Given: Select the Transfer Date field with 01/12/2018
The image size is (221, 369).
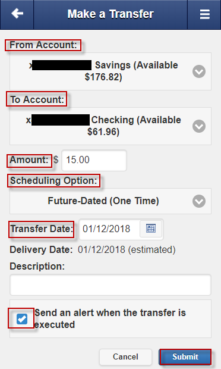Looking at the screenshot, I should [109, 229].
